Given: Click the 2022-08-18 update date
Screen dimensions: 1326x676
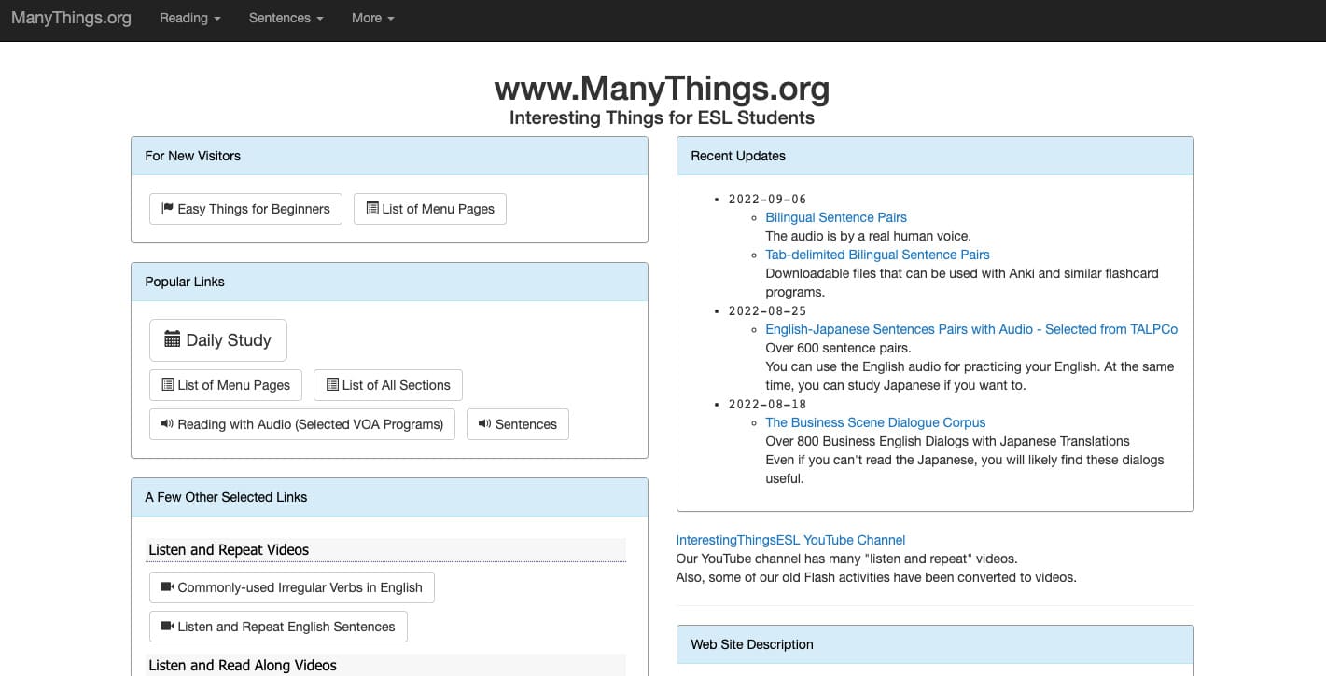Looking at the screenshot, I should coord(767,404).
